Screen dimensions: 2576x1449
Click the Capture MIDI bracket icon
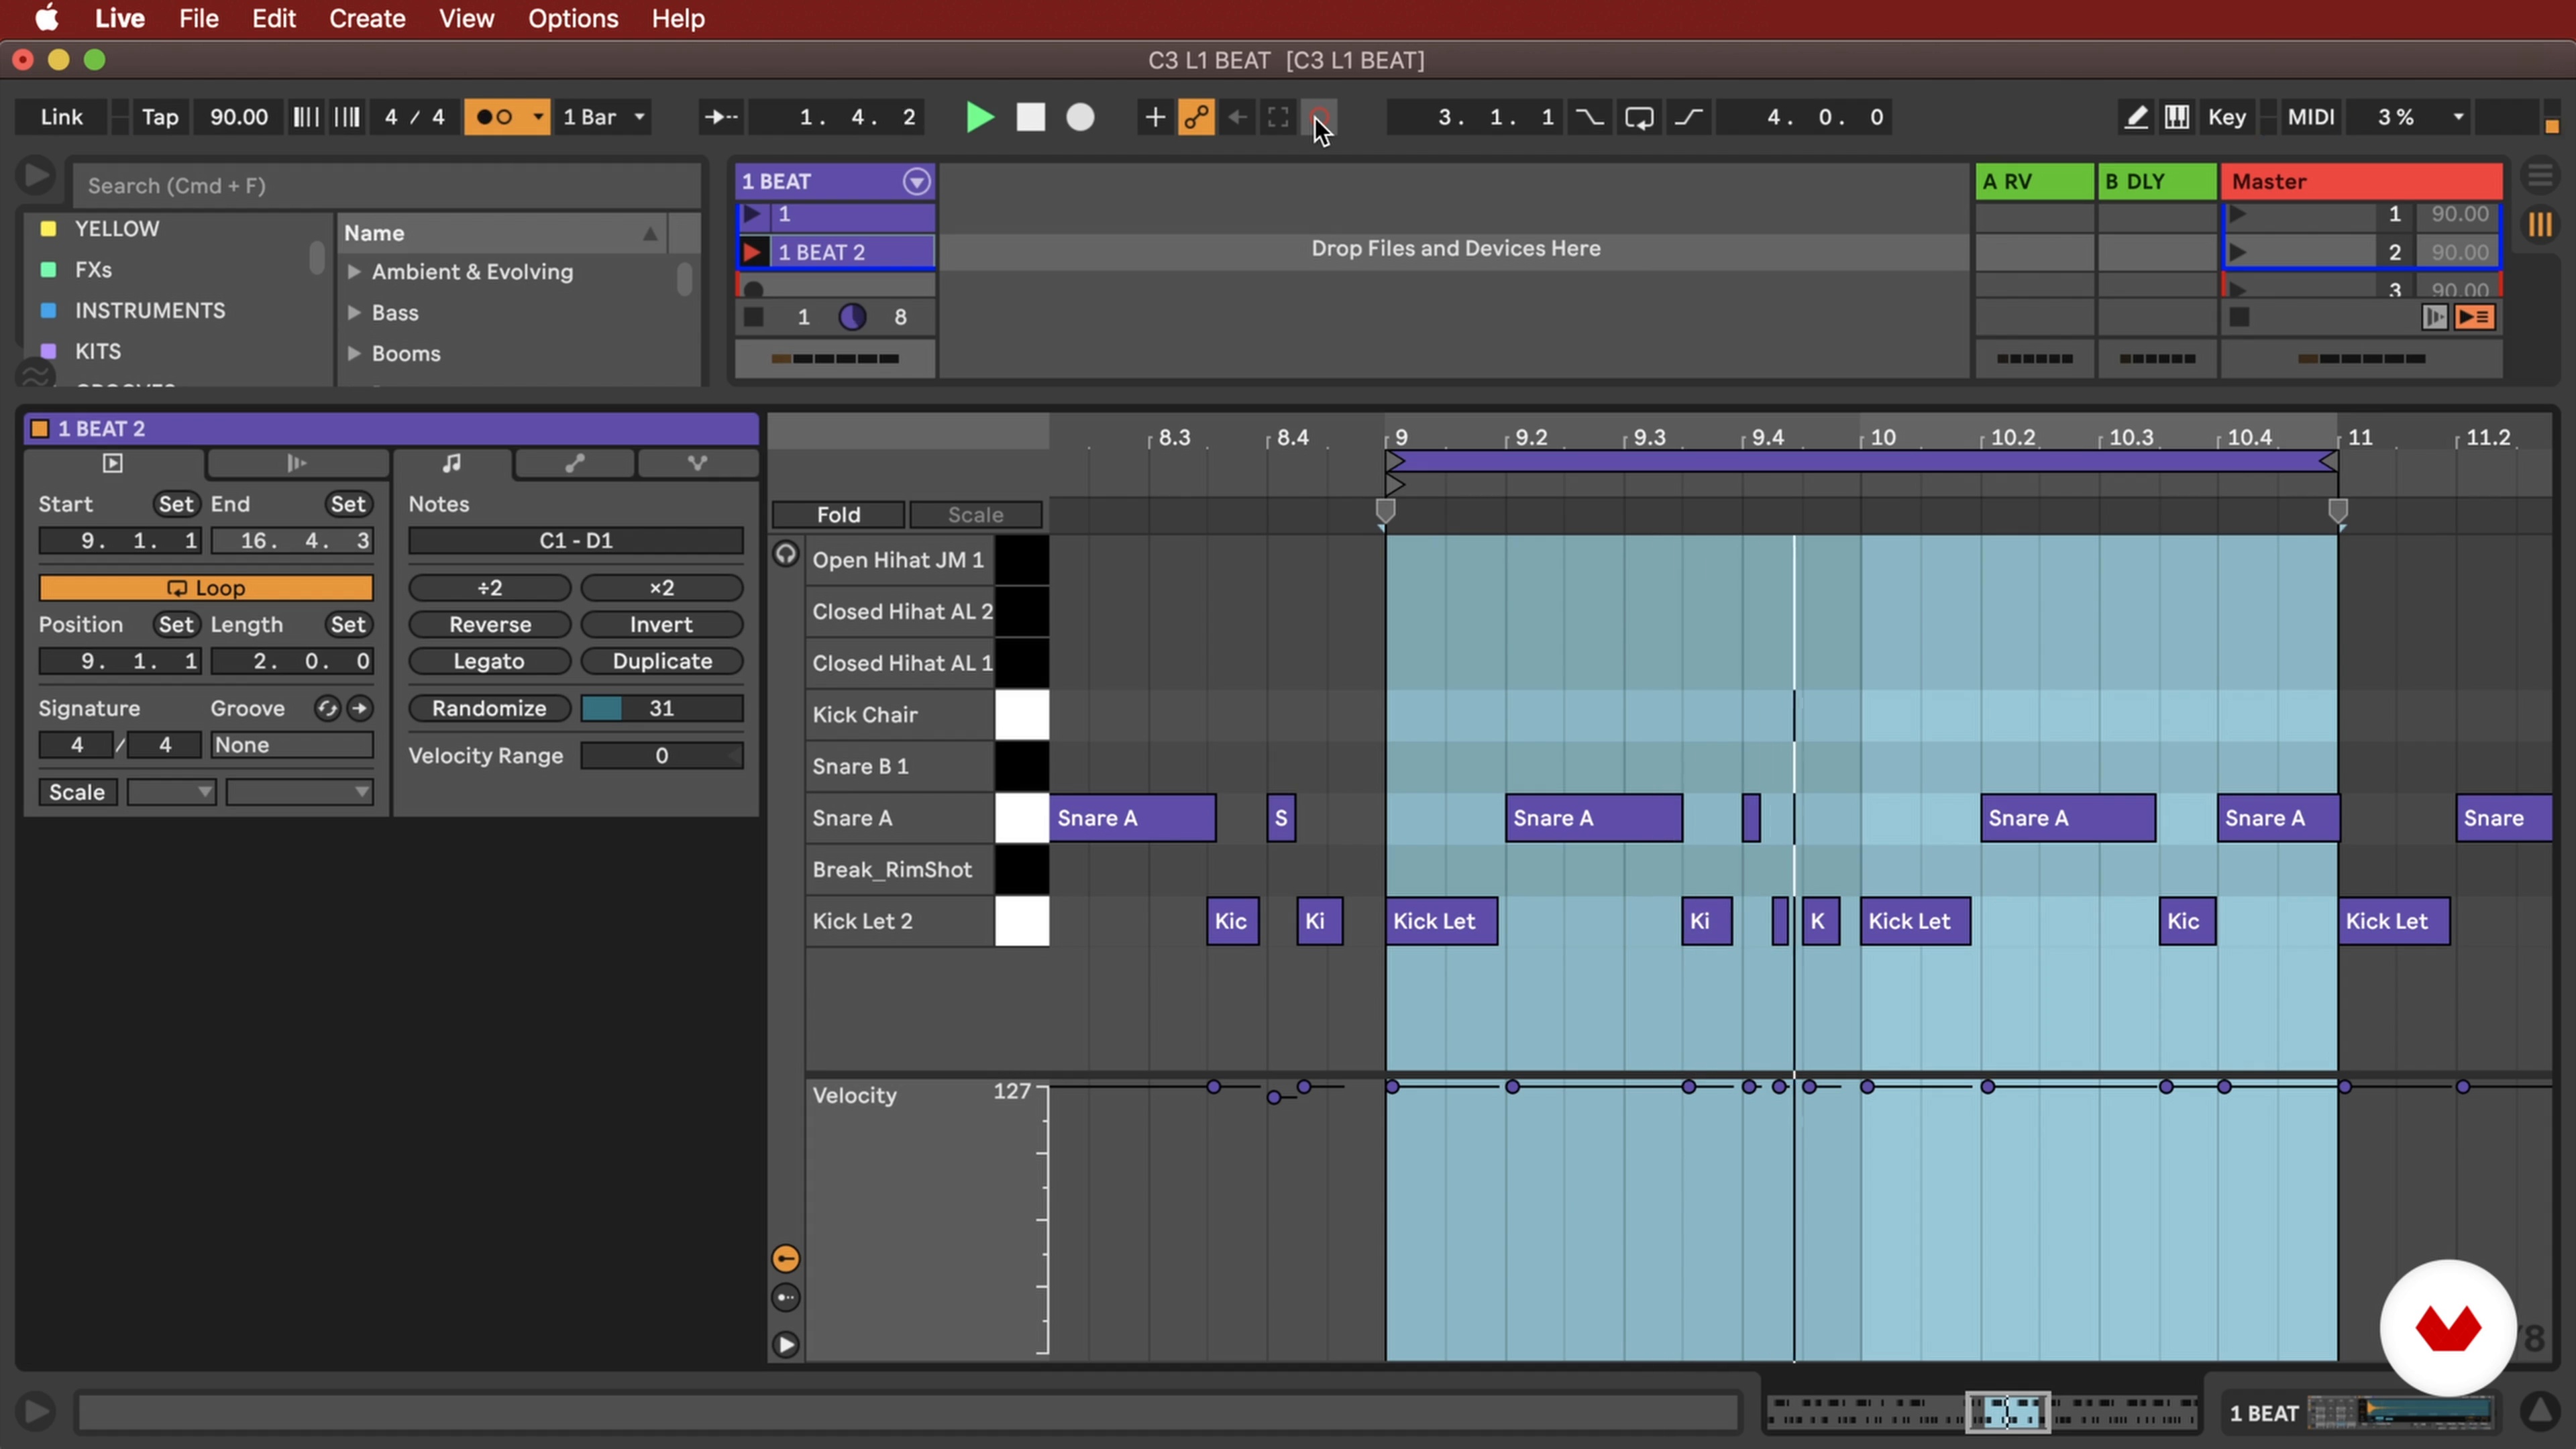[1278, 117]
